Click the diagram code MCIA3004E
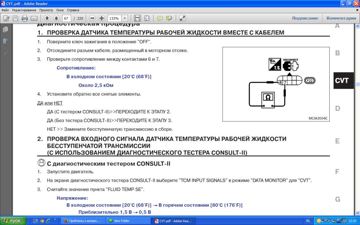The width and height of the screenshot is (360, 225). [x=318, y=119]
